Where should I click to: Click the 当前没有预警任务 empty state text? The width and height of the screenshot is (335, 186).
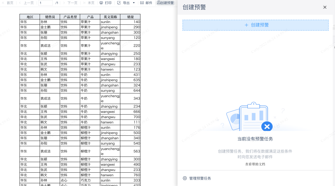pos(255,139)
